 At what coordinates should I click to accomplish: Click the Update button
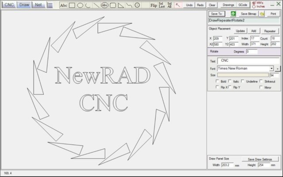(x=240, y=31)
